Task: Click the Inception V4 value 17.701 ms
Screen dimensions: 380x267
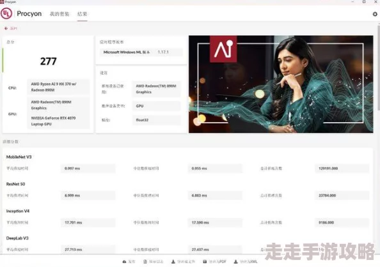Action: (88, 223)
